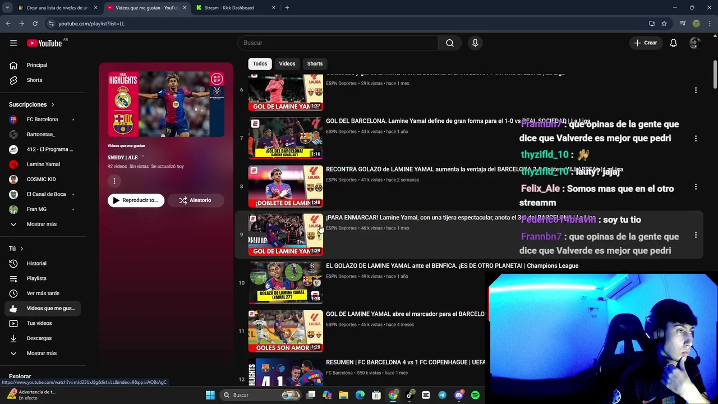The width and height of the screenshot is (718, 404).
Task: Open a new browser tab
Action: 287,8
